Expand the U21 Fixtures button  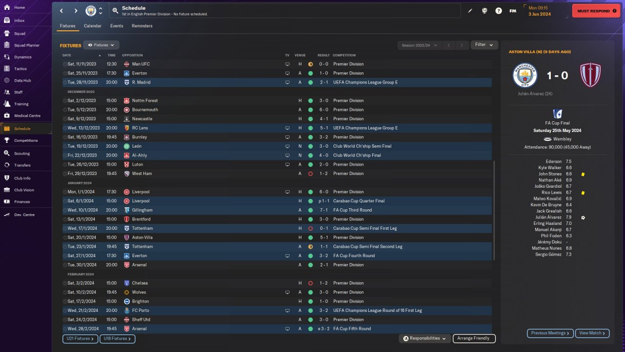coord(80,338)
